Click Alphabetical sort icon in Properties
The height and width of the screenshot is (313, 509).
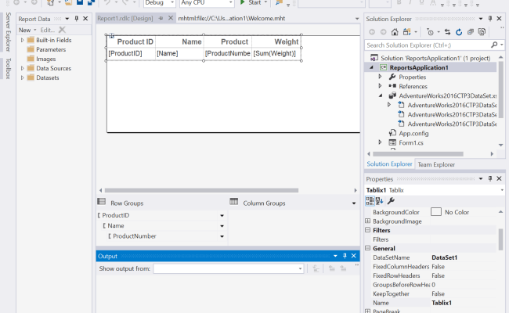pos(379,201)
